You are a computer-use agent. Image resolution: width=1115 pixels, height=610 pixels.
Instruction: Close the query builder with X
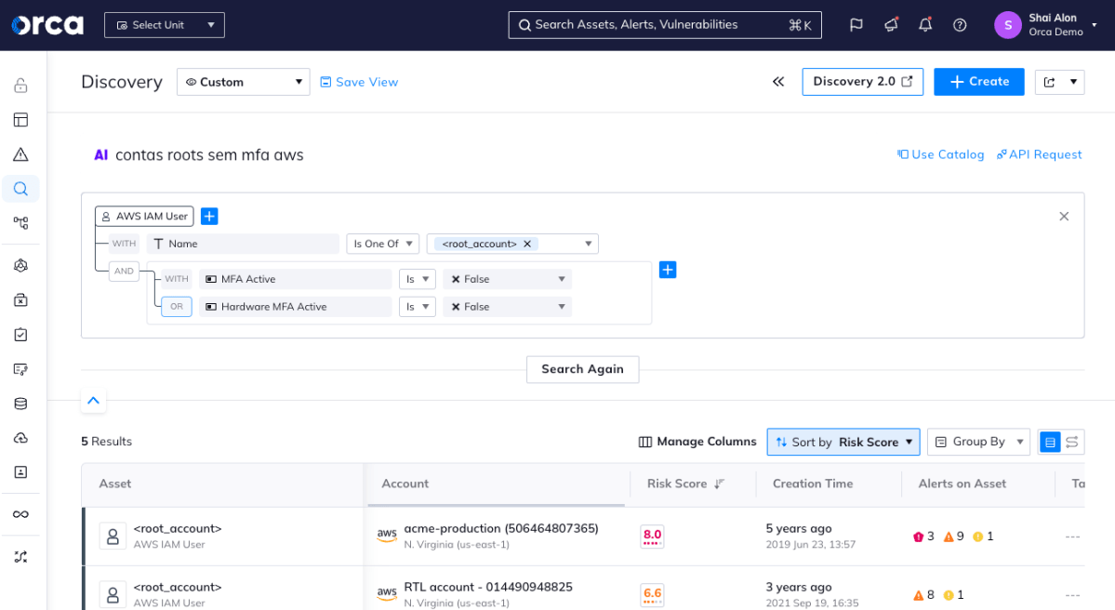[x=1064, y=216]
